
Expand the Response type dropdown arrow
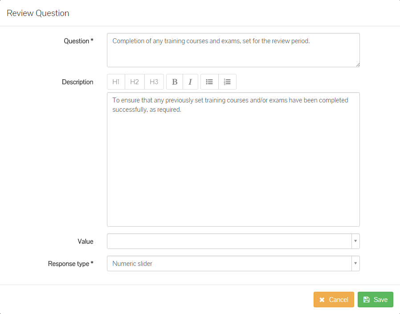[355, 264]
